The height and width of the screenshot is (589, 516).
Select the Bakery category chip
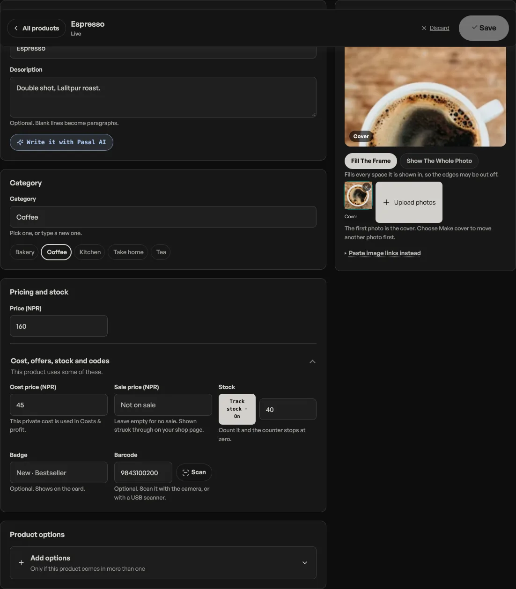tap(25, 252)
